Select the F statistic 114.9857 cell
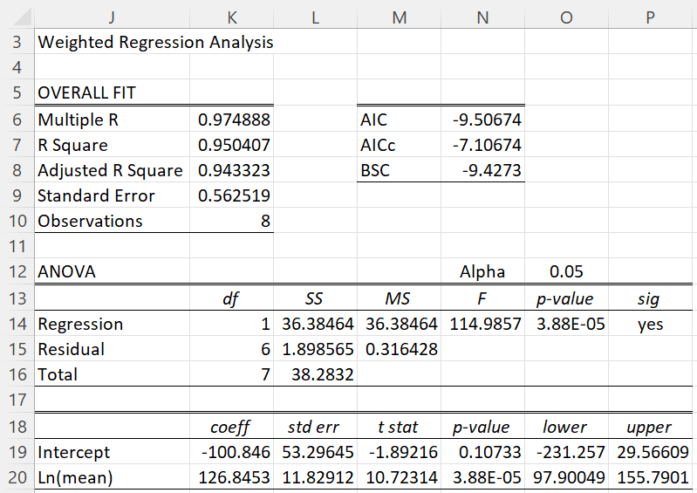 click(x=482, y=324)
